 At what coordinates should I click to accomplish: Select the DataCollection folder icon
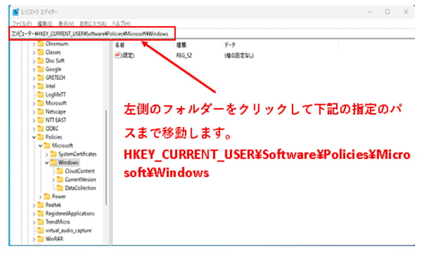click(60, 188)
